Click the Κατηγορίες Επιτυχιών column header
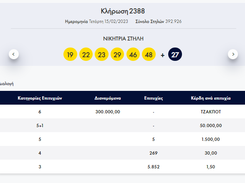 [x=40, y=98]
